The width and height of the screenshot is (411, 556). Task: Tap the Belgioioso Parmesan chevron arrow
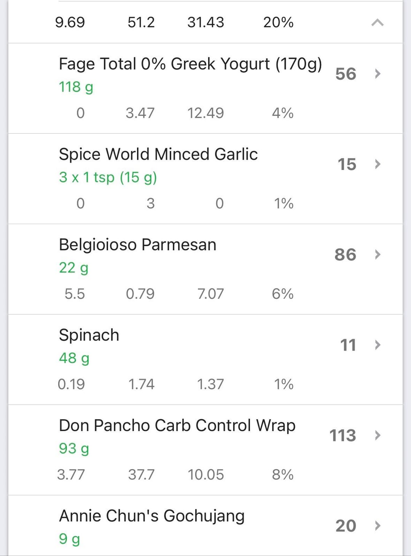(x=378, y=255)
